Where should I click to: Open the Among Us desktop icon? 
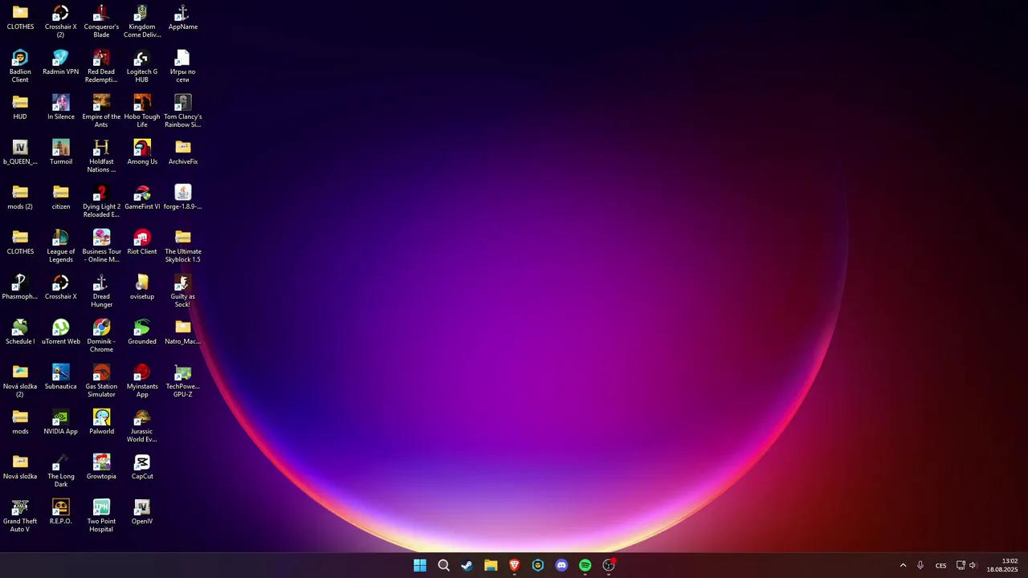(142, 153)
